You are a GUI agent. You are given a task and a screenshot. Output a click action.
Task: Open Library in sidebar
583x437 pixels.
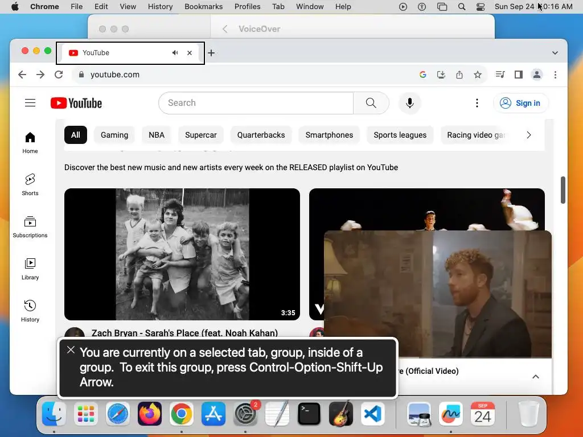click(x=30, y=269)
